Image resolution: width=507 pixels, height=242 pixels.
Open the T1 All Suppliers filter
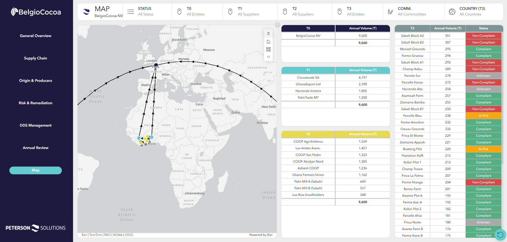(x=250, y=12)
